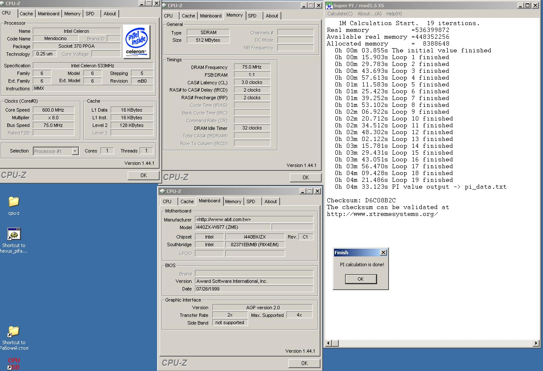Viewport: 543px width, 371px height.
Task: Close the Finish dialog
Action: click(383, 253)
